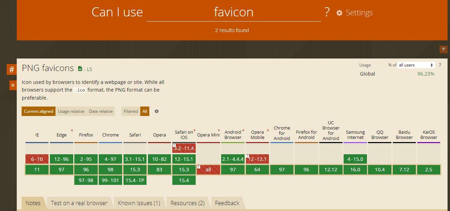The width and height of the screenshot is (450, 211).
Task: Click the KaiOS Browser 2.5 cell
Action: (x=429, y=170)
